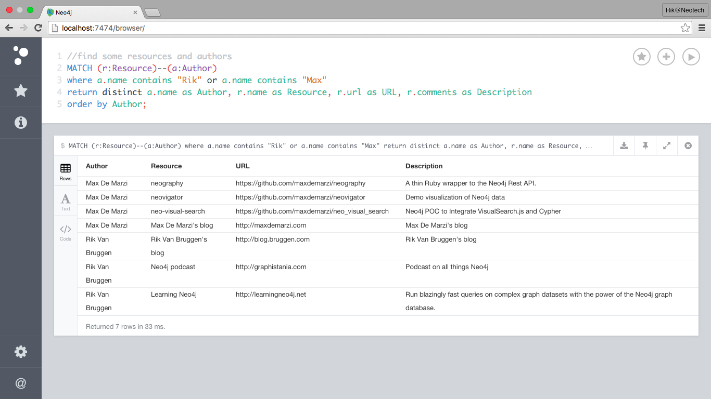711x399 pixels.
Task: Click the Resource column header
Action: (x=167, y=166)
